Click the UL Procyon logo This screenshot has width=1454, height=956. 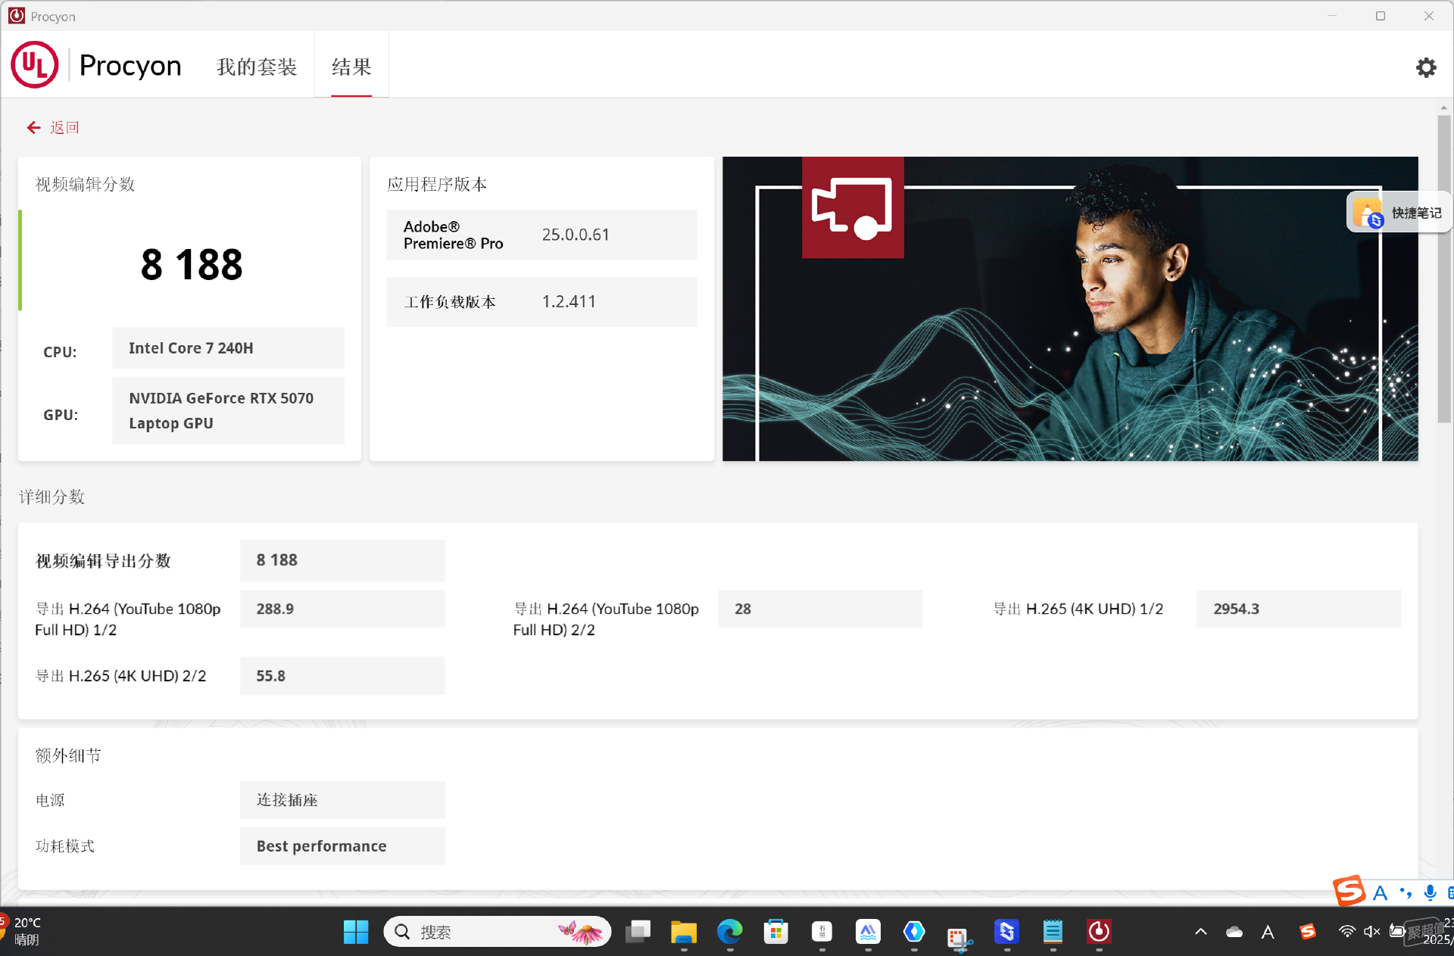pos(96,65)
